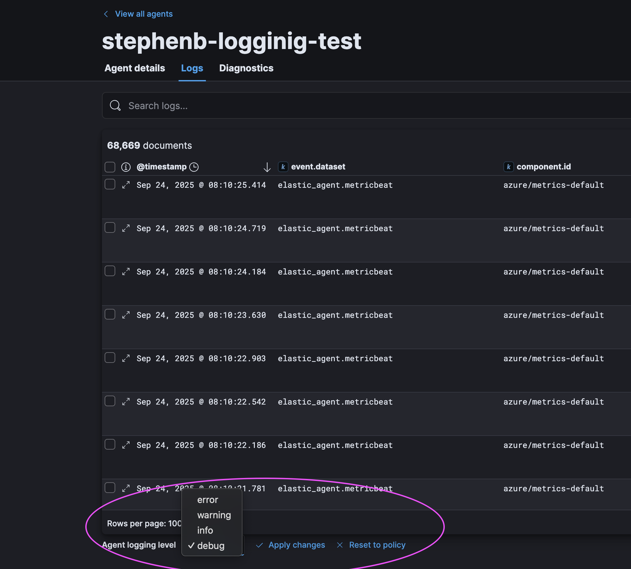Select warning logging level option
This screenshot has width=631, height=569.
(214, 515)
